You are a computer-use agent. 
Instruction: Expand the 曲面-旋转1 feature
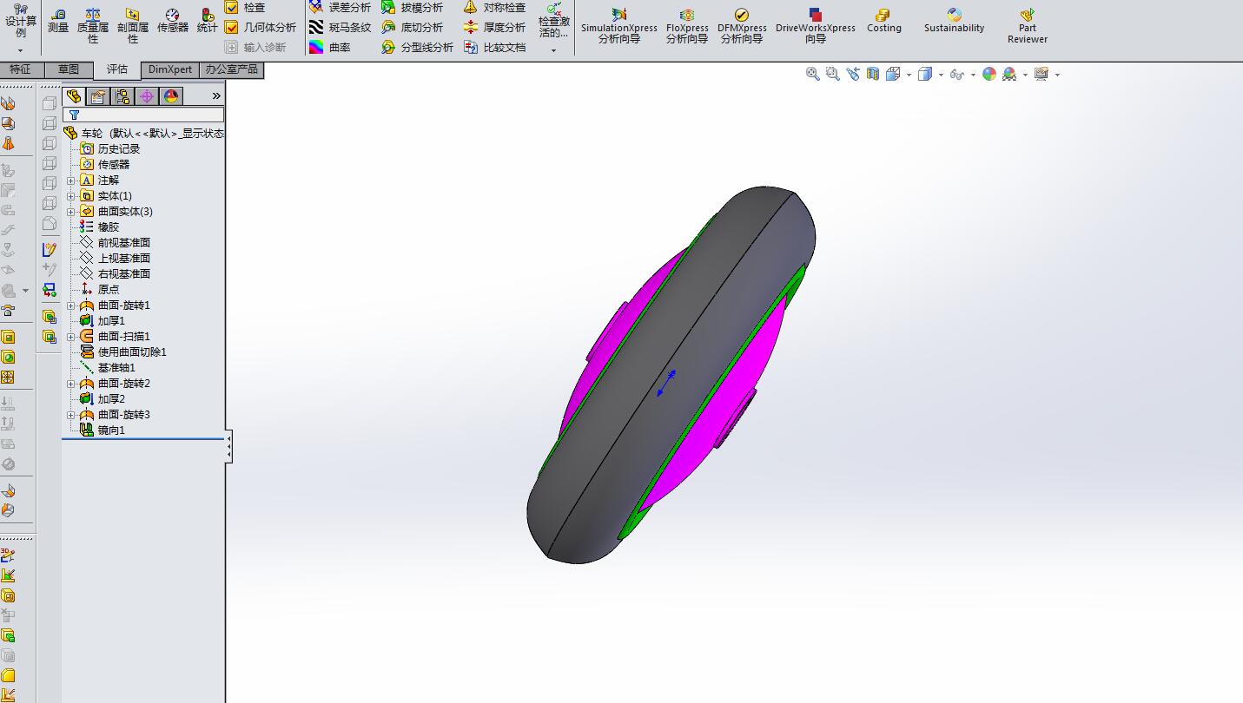coord(71,306)
